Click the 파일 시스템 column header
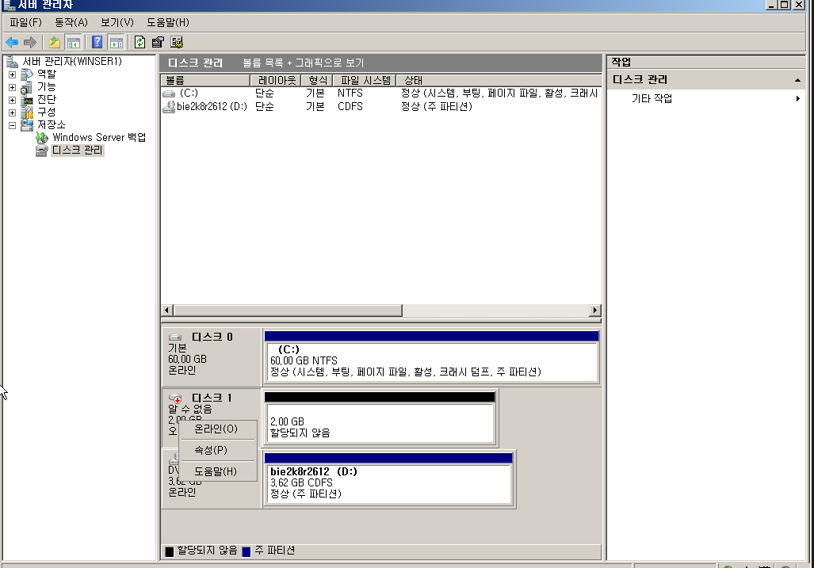The width and height of the screenshot is (814, 568). point(365,80)
